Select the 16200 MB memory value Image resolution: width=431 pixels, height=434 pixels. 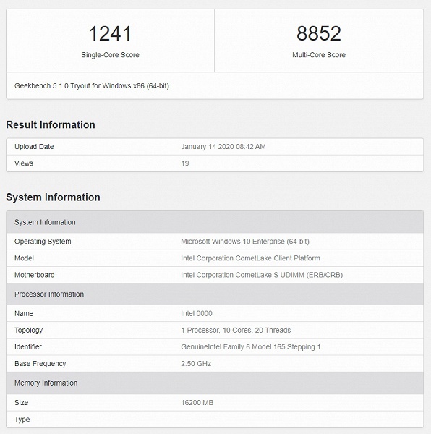[x=197, y=402]
